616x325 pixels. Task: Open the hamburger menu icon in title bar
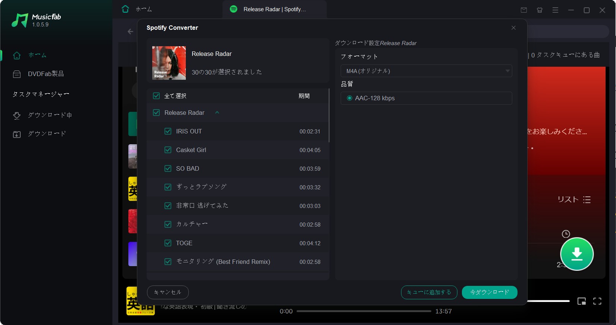(x=555, y=10)
